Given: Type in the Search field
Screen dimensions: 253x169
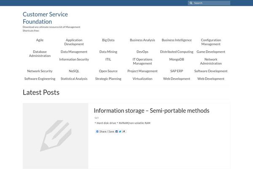Looking at the screenshot, I should point(211,3).
